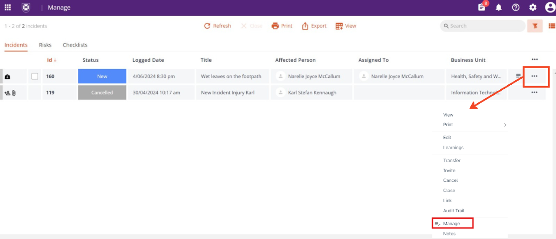Toggle the orange filter icon
This screenshot has height=239, width=556.
pyautogui.click(x=535, y=26)
